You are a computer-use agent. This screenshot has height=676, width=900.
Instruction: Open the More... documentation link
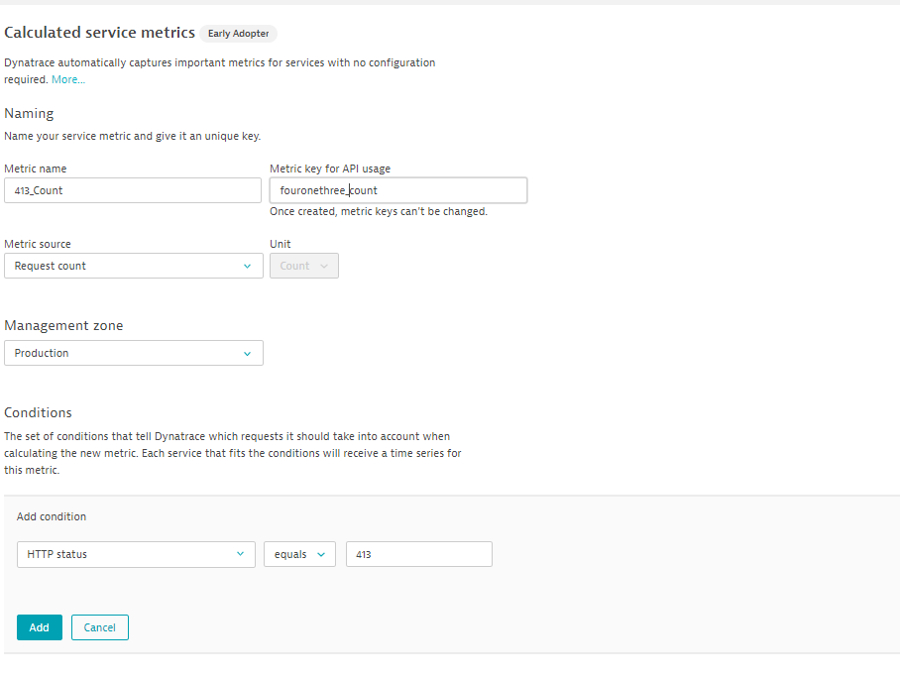(x=68, y=79)
